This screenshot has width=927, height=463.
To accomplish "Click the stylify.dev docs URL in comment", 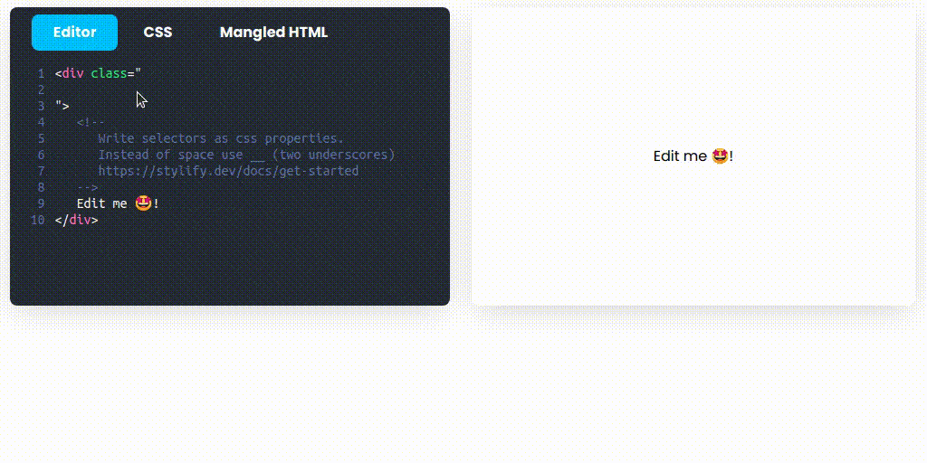I will click(x=228, y=171).
